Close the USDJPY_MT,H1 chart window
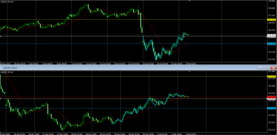This screenshot has height=135, width=277. 273,68
